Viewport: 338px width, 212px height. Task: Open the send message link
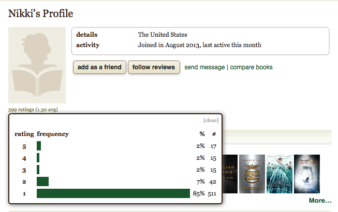204,67
